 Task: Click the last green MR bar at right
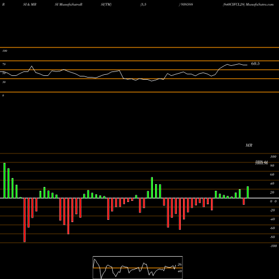[x=248, y=193]
